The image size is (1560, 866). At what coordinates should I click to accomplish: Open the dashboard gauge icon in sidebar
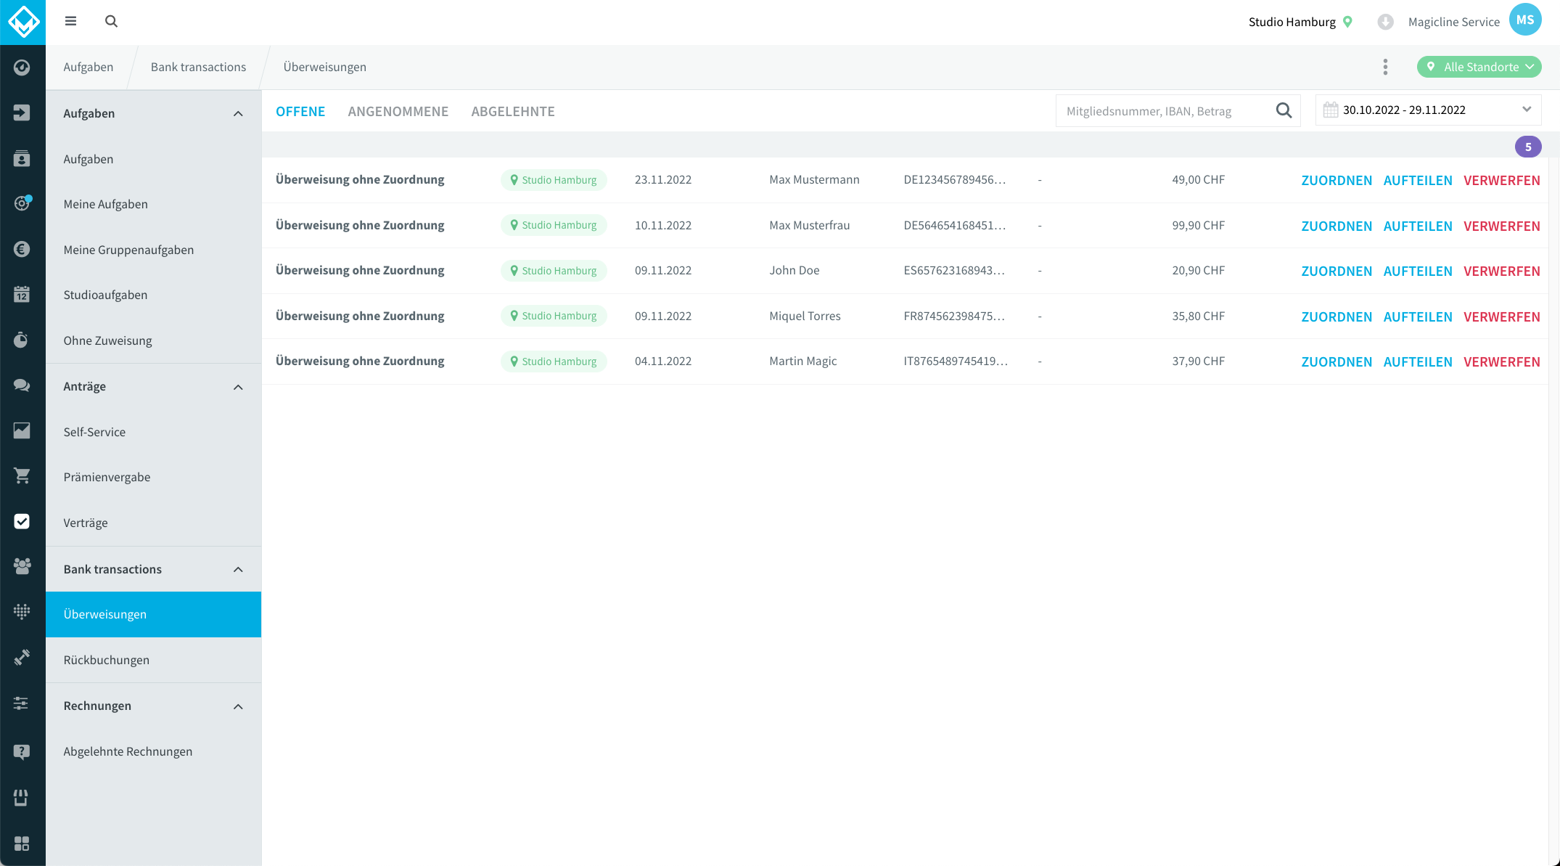(22, 68)
